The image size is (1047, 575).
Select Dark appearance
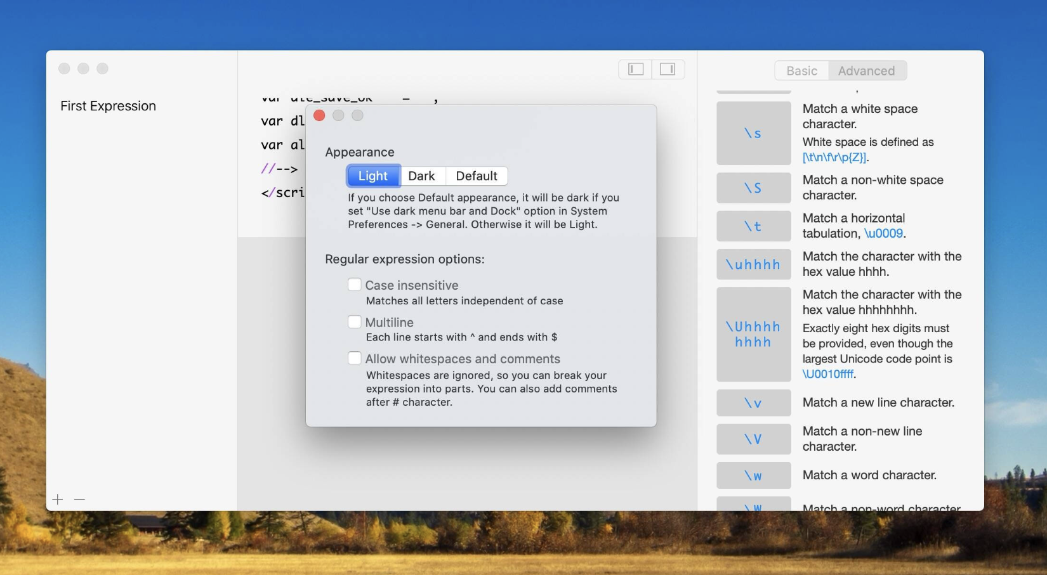(x=422, y=176)
